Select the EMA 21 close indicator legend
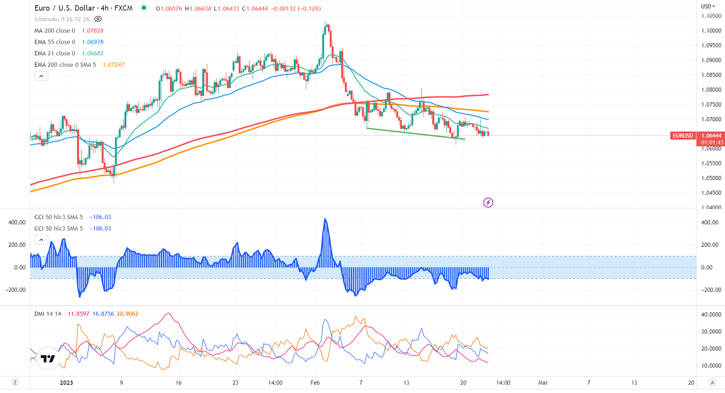725x393 pixels. (x=55, y=53)
